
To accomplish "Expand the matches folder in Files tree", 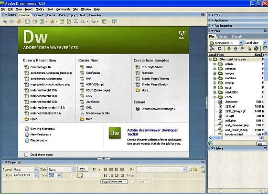I will click(214, 78).
